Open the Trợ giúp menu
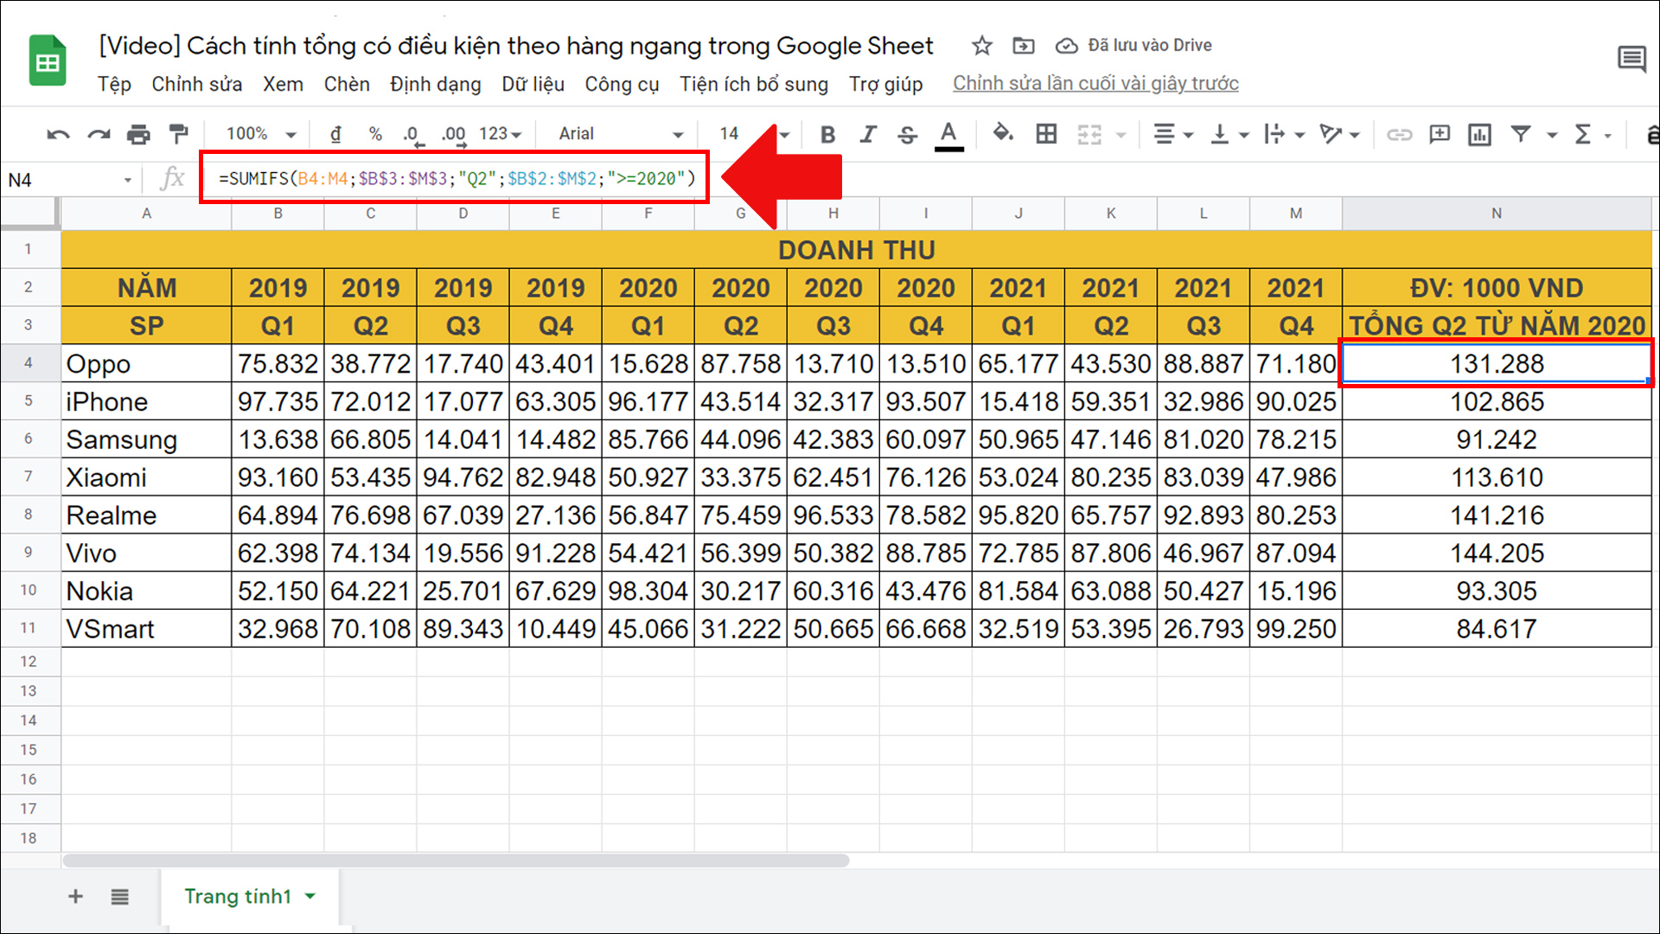 pos(885,84)
